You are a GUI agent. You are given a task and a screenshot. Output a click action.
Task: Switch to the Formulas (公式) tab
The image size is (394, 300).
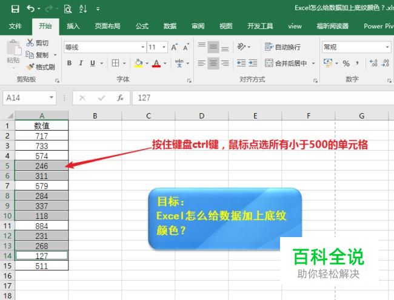(x=142, y=26)
